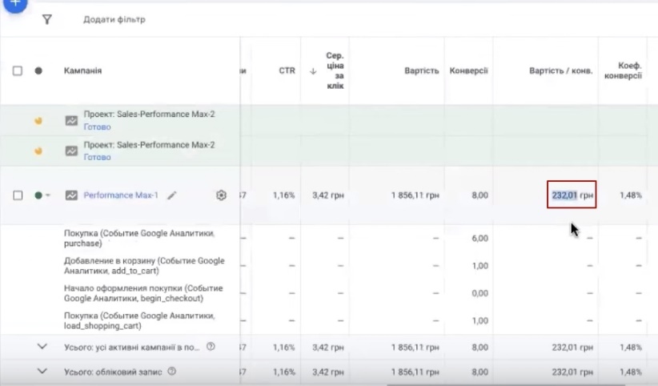This screenshot has height=386, width=658.
Task: Click highlighted 232,01 грн cost per conversion value
Action: (572, 195)
